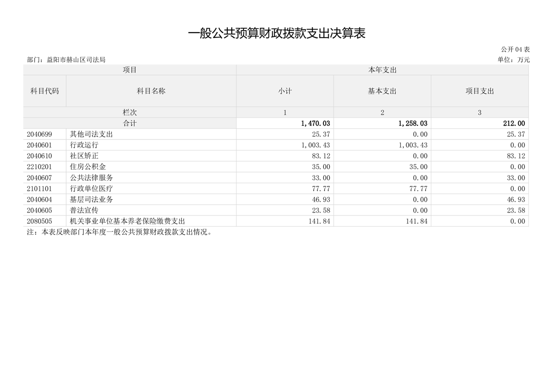Select the 公共法律服务 row name

92,178
